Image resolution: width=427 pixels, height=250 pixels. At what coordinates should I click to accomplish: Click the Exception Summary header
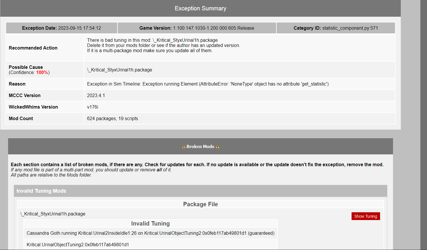tap(200, 8)
